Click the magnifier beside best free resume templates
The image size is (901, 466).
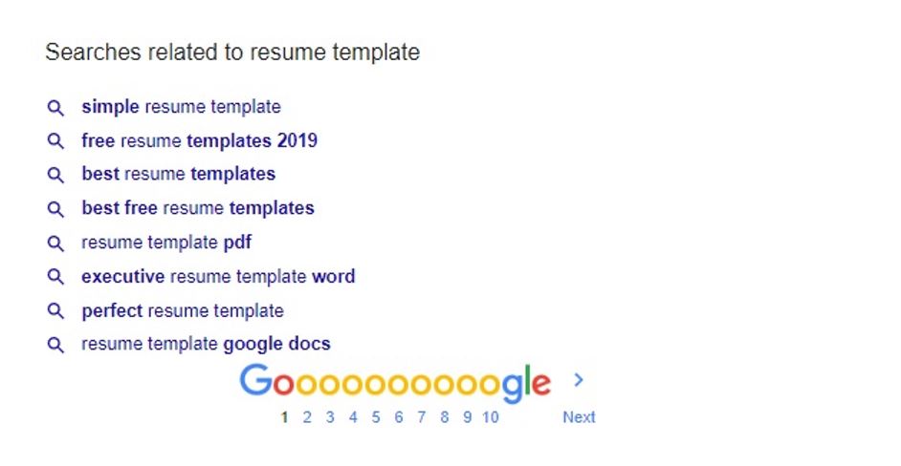pyautogui.click(x=55, y=209)
